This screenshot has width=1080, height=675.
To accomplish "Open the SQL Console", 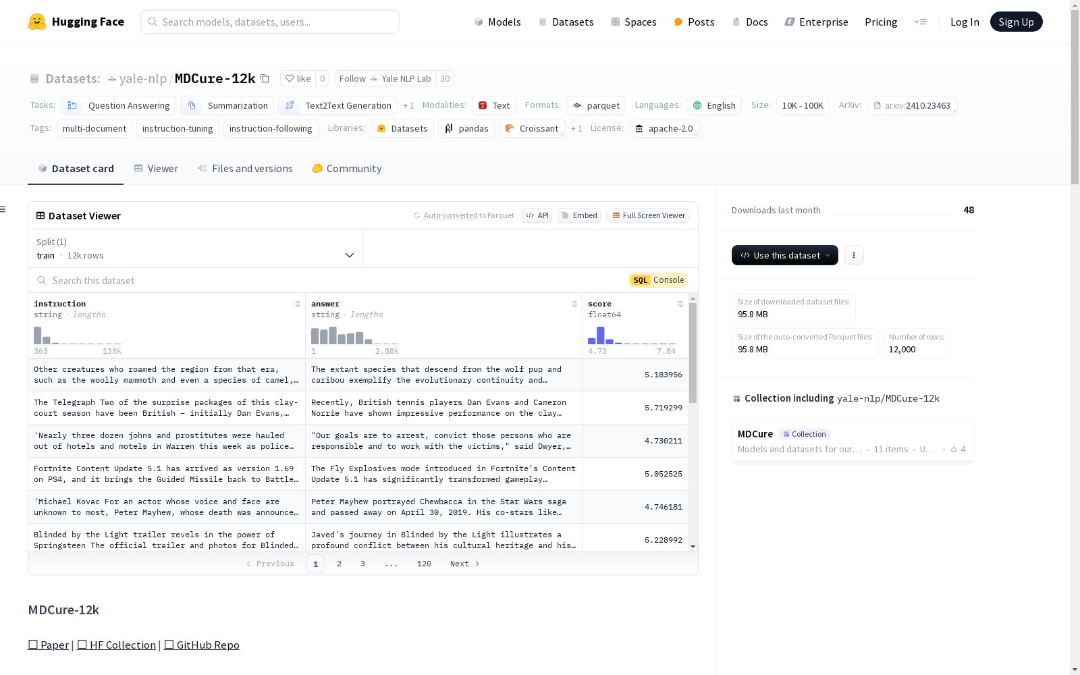I will [658, 280].
